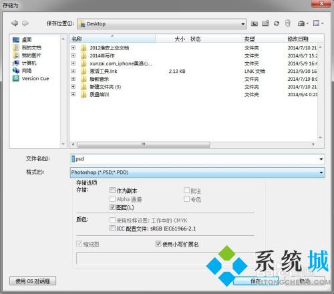This screenshot has width=334, height=294.
Task: Click the delete trash icon in toolbar
Action: [x=288, y=23]
